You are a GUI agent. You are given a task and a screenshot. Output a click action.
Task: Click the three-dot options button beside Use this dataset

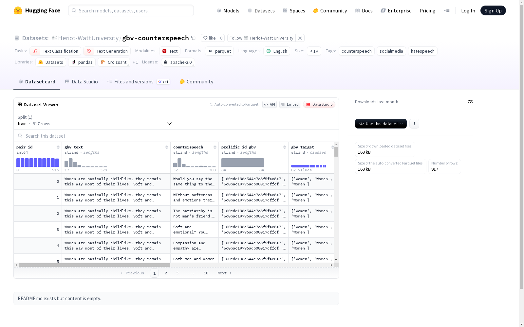tap(414, 124)
